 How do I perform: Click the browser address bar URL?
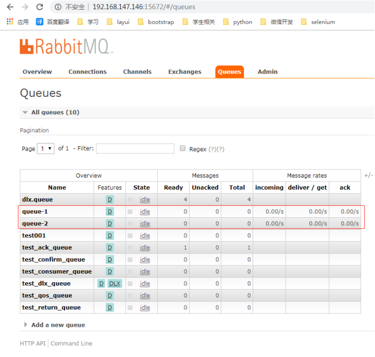[144, 7]
